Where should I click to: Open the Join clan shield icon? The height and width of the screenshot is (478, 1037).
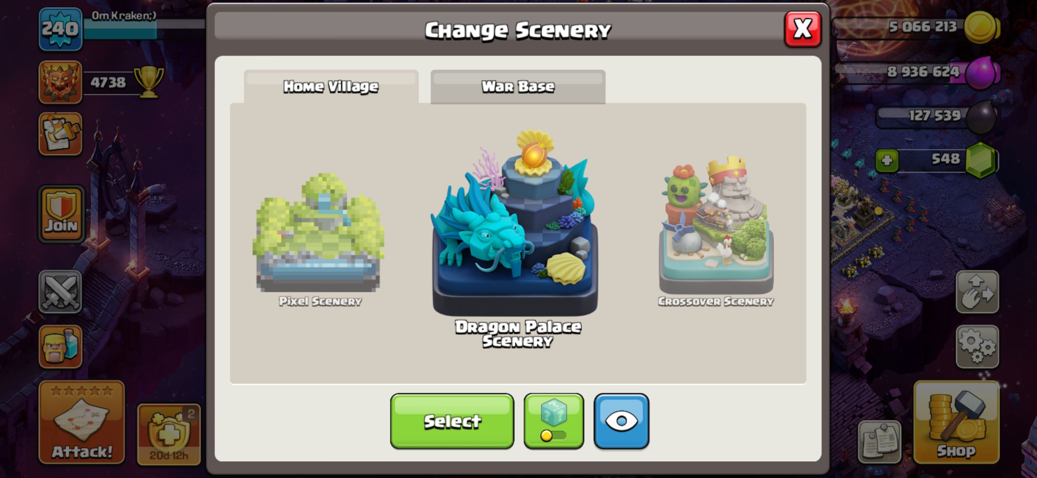61,214
